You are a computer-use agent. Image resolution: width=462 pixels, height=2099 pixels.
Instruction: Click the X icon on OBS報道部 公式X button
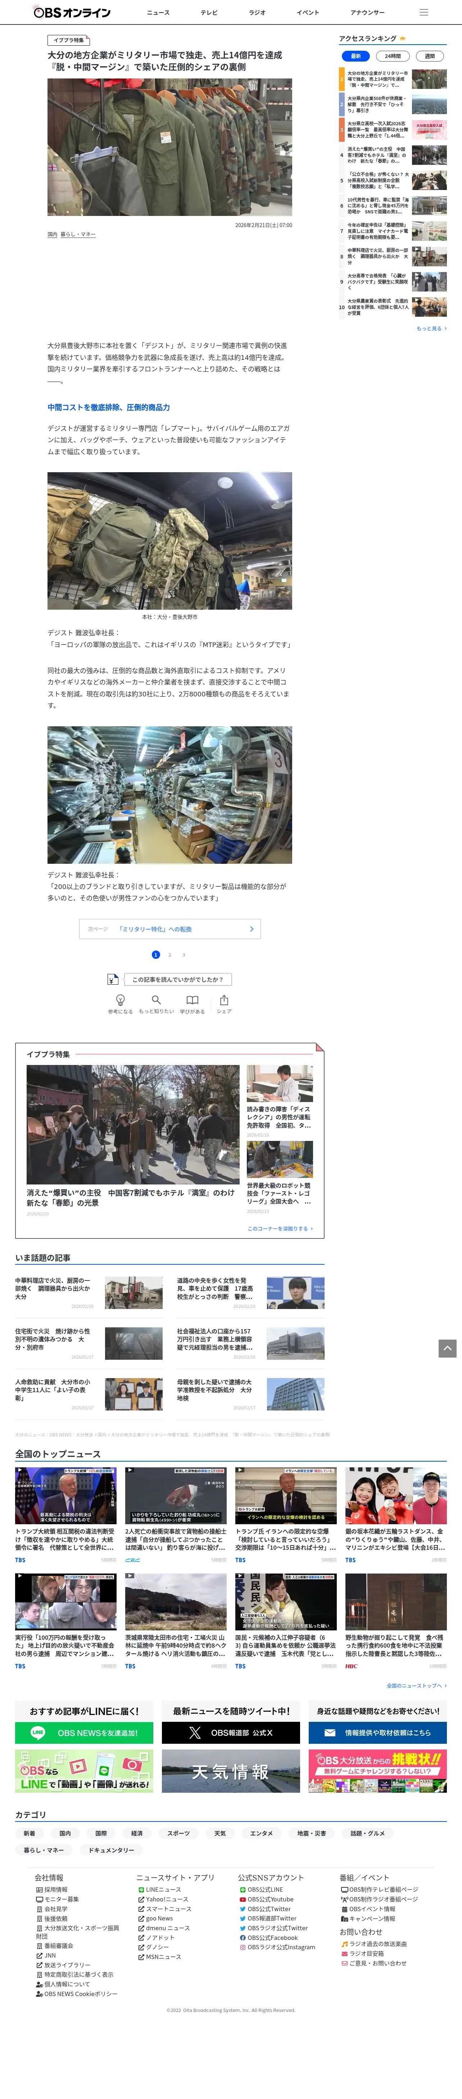pyautogui.click(x=195, y=1733)
